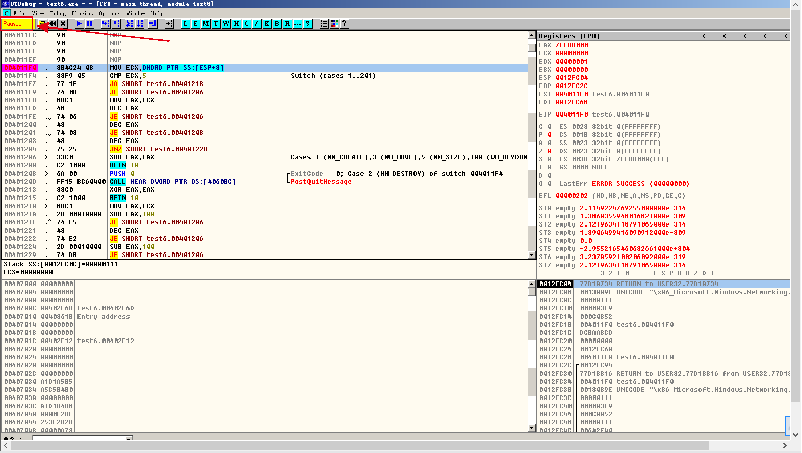Open Call stack with K button
The height and width of the screenshot is (453, 802).
coord(267,24)
